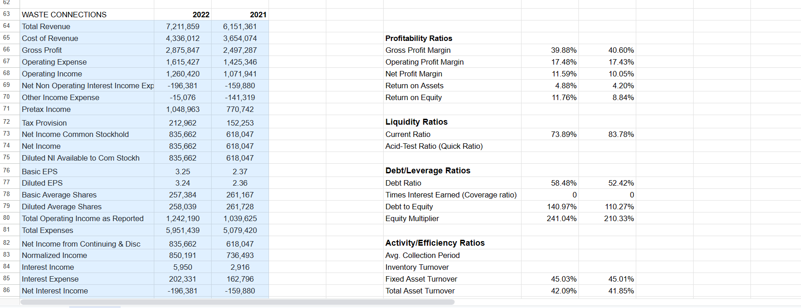Select Operating Income value 1,071,941
Viewport: 801px width, 308px height.
240,74
